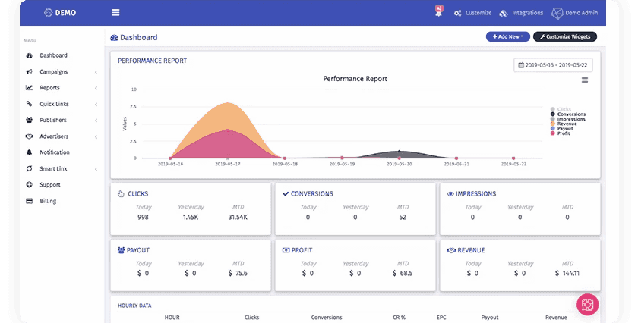
Task: Expand the Campaigns submenu chevron
Action: 96,72
